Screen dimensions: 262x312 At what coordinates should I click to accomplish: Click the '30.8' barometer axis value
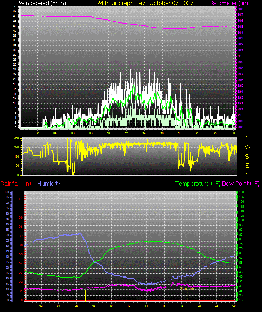(240, 9)
